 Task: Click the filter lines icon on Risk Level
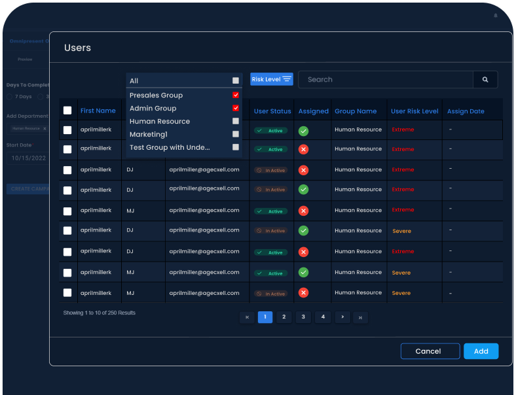click(x=287, y=79)
